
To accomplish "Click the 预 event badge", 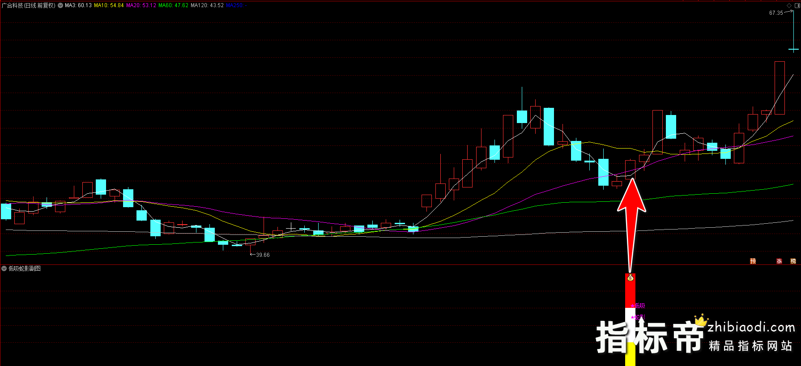I will 753,261.
